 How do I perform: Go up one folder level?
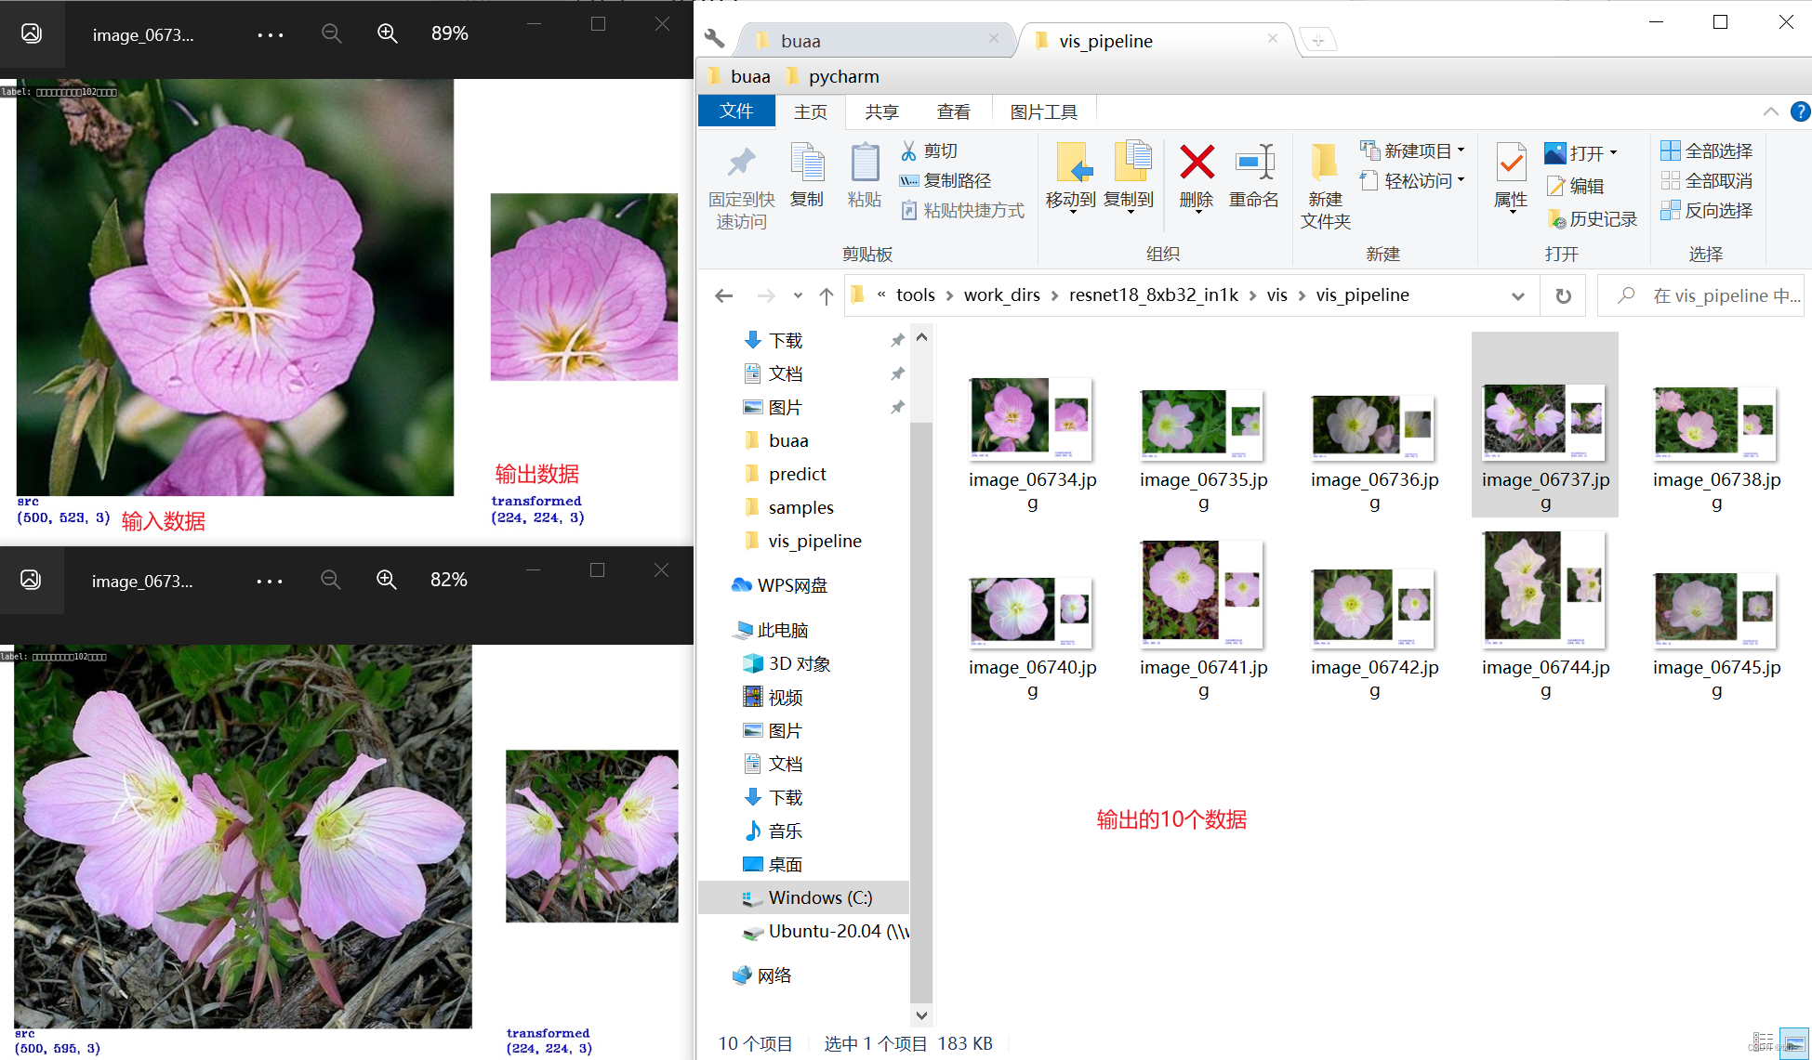pos(826,295)
